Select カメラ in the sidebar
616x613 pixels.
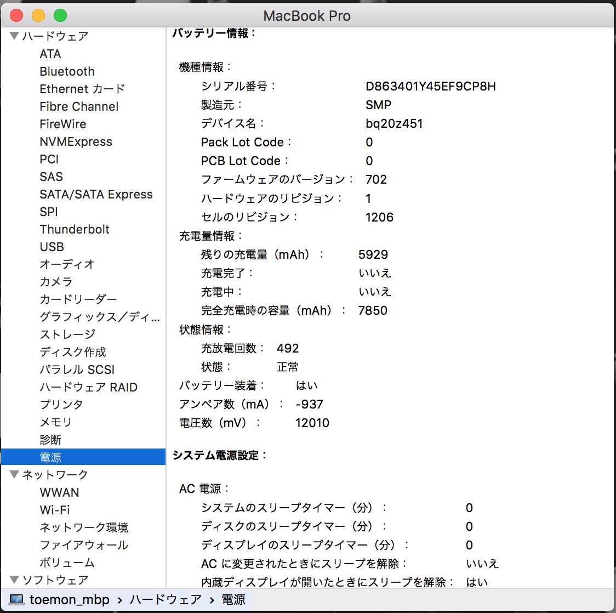pyautogui.click(x=56, y=282)
